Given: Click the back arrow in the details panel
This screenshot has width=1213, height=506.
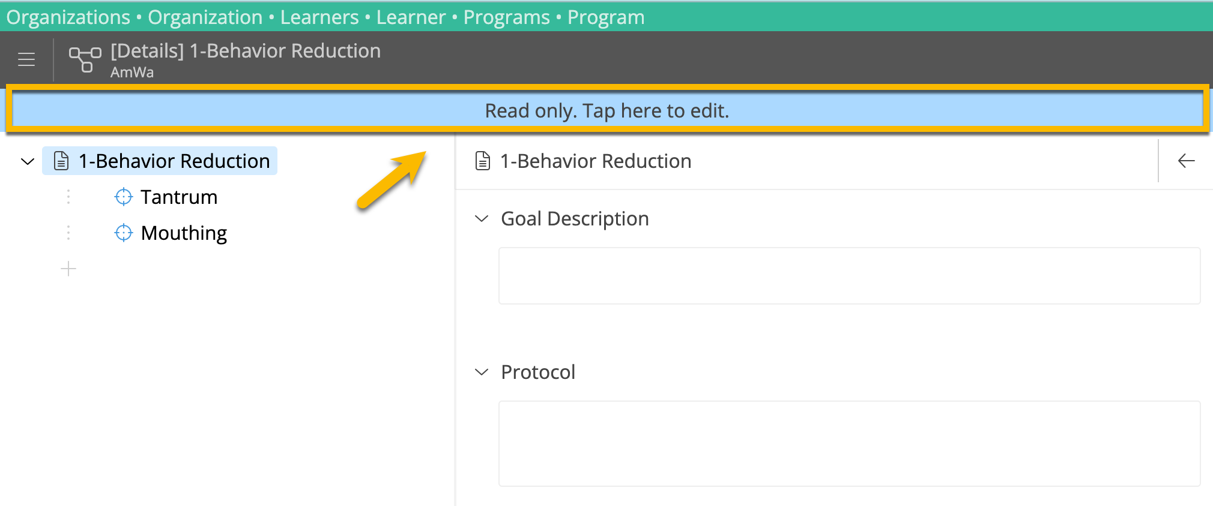Looking at the screenshot, I should (x=1185, y=160).
